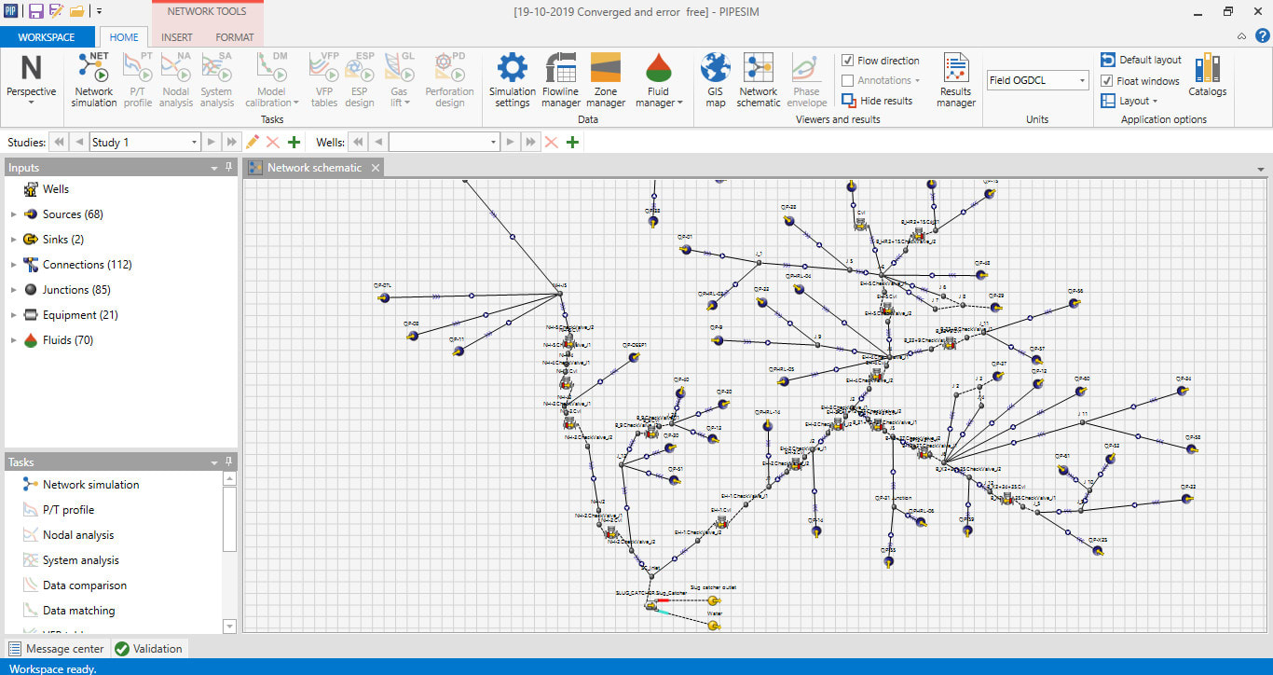Open the Results manager
Image resolution: width=1273 pixels, height=675 pixels.
click(x=956, y=80)
